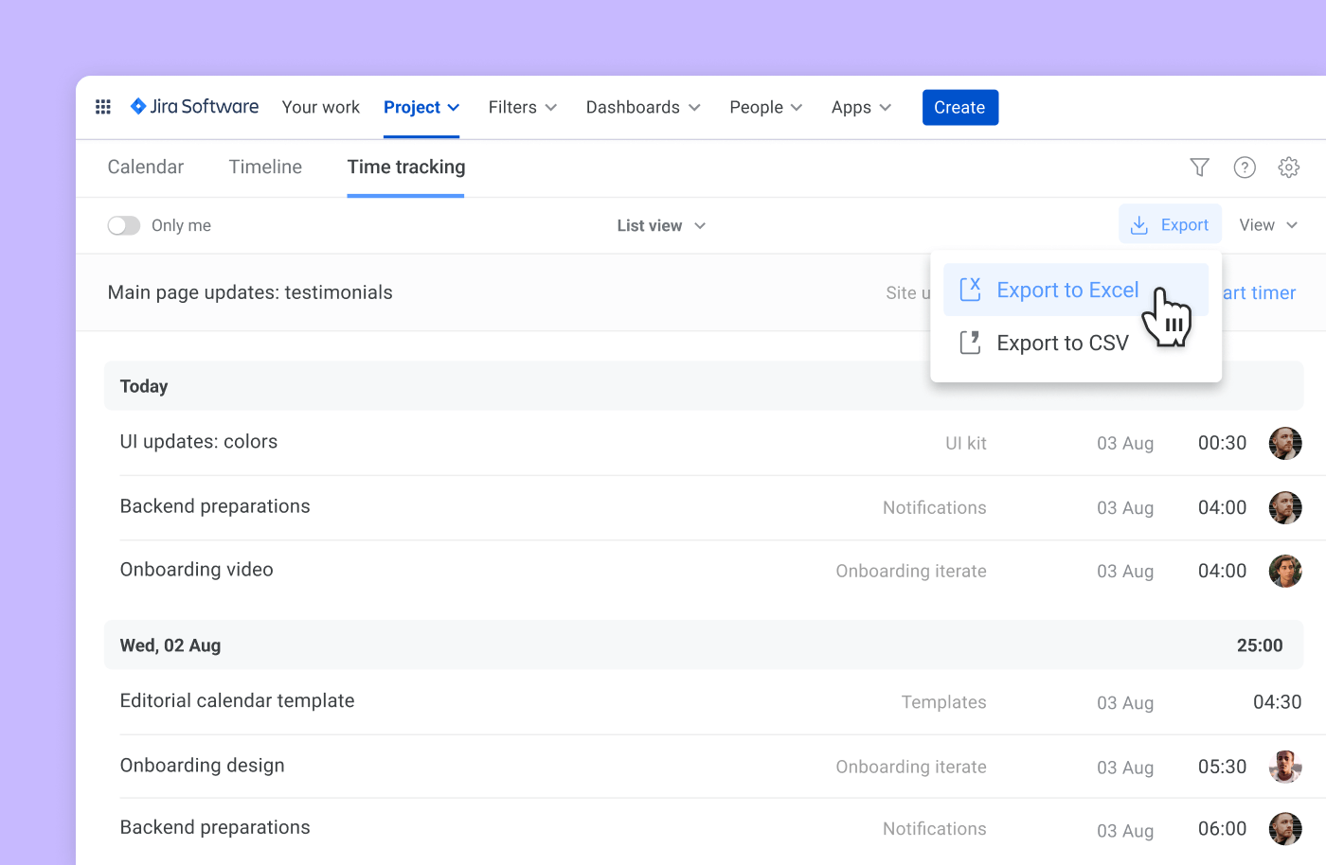Switch to the Calendar tab

pyautogui.click(x=145, y=167)
